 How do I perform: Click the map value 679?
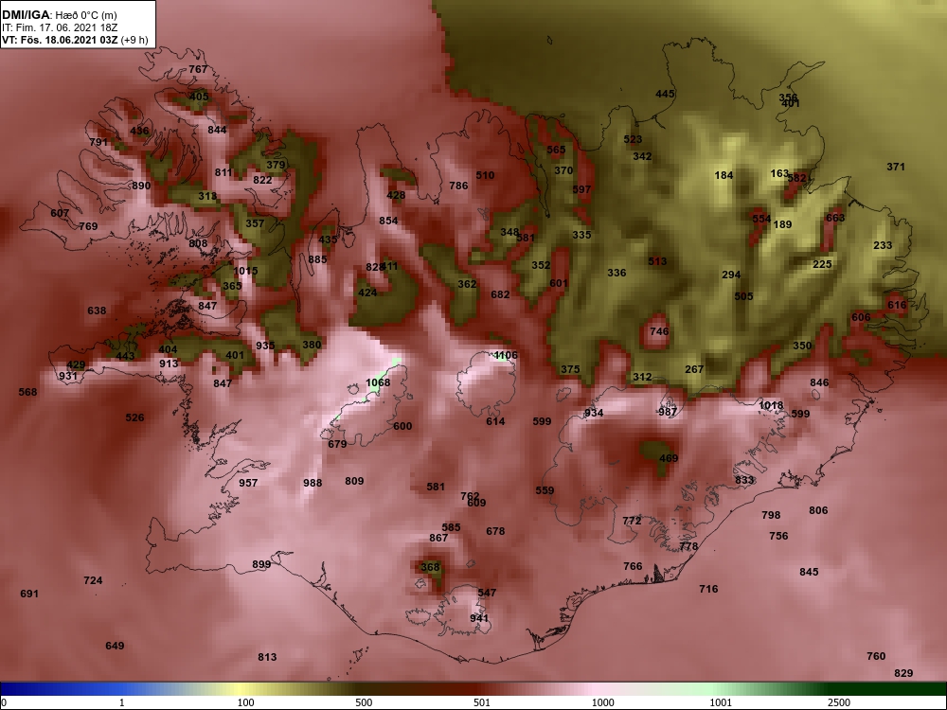[x=337, y=444]
